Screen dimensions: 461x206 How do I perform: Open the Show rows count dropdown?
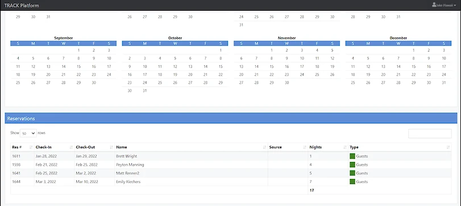pos(28,133)
